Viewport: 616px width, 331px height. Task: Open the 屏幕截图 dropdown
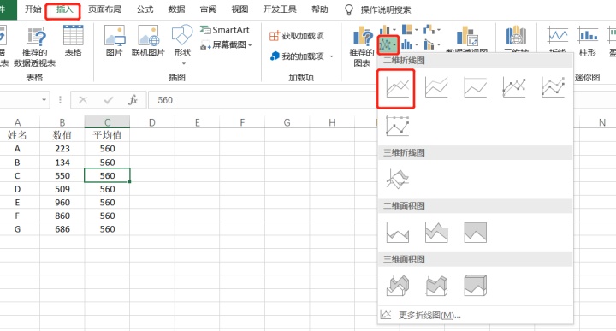(226, 45)
